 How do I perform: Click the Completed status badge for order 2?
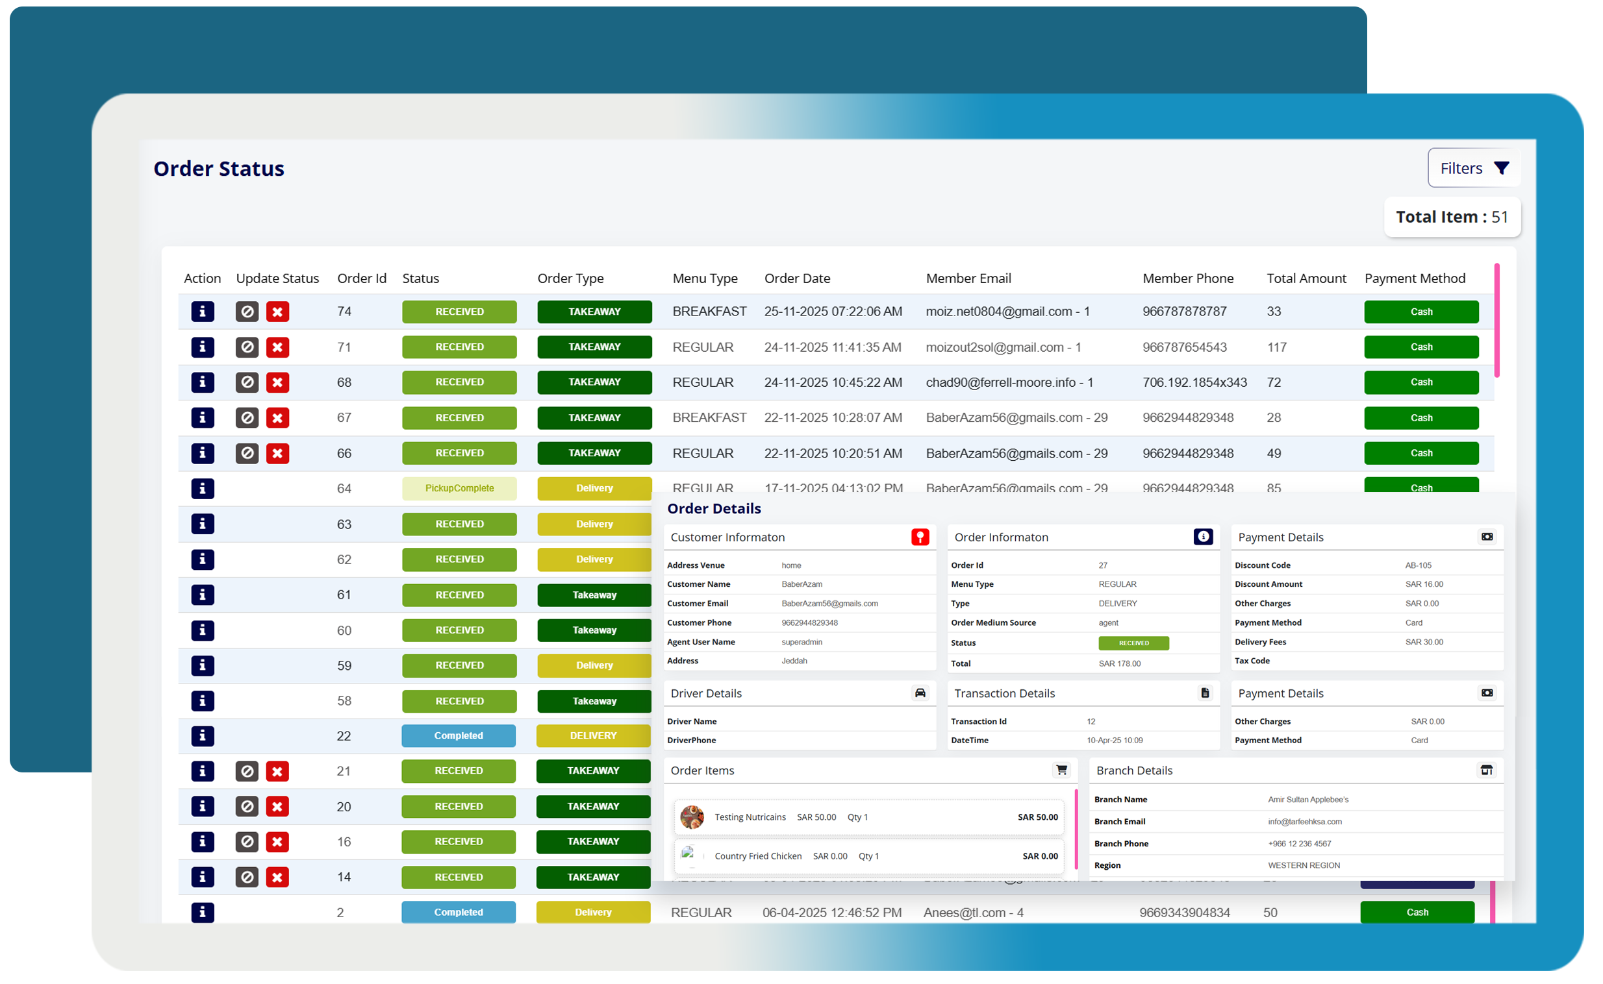pos(459,912)
